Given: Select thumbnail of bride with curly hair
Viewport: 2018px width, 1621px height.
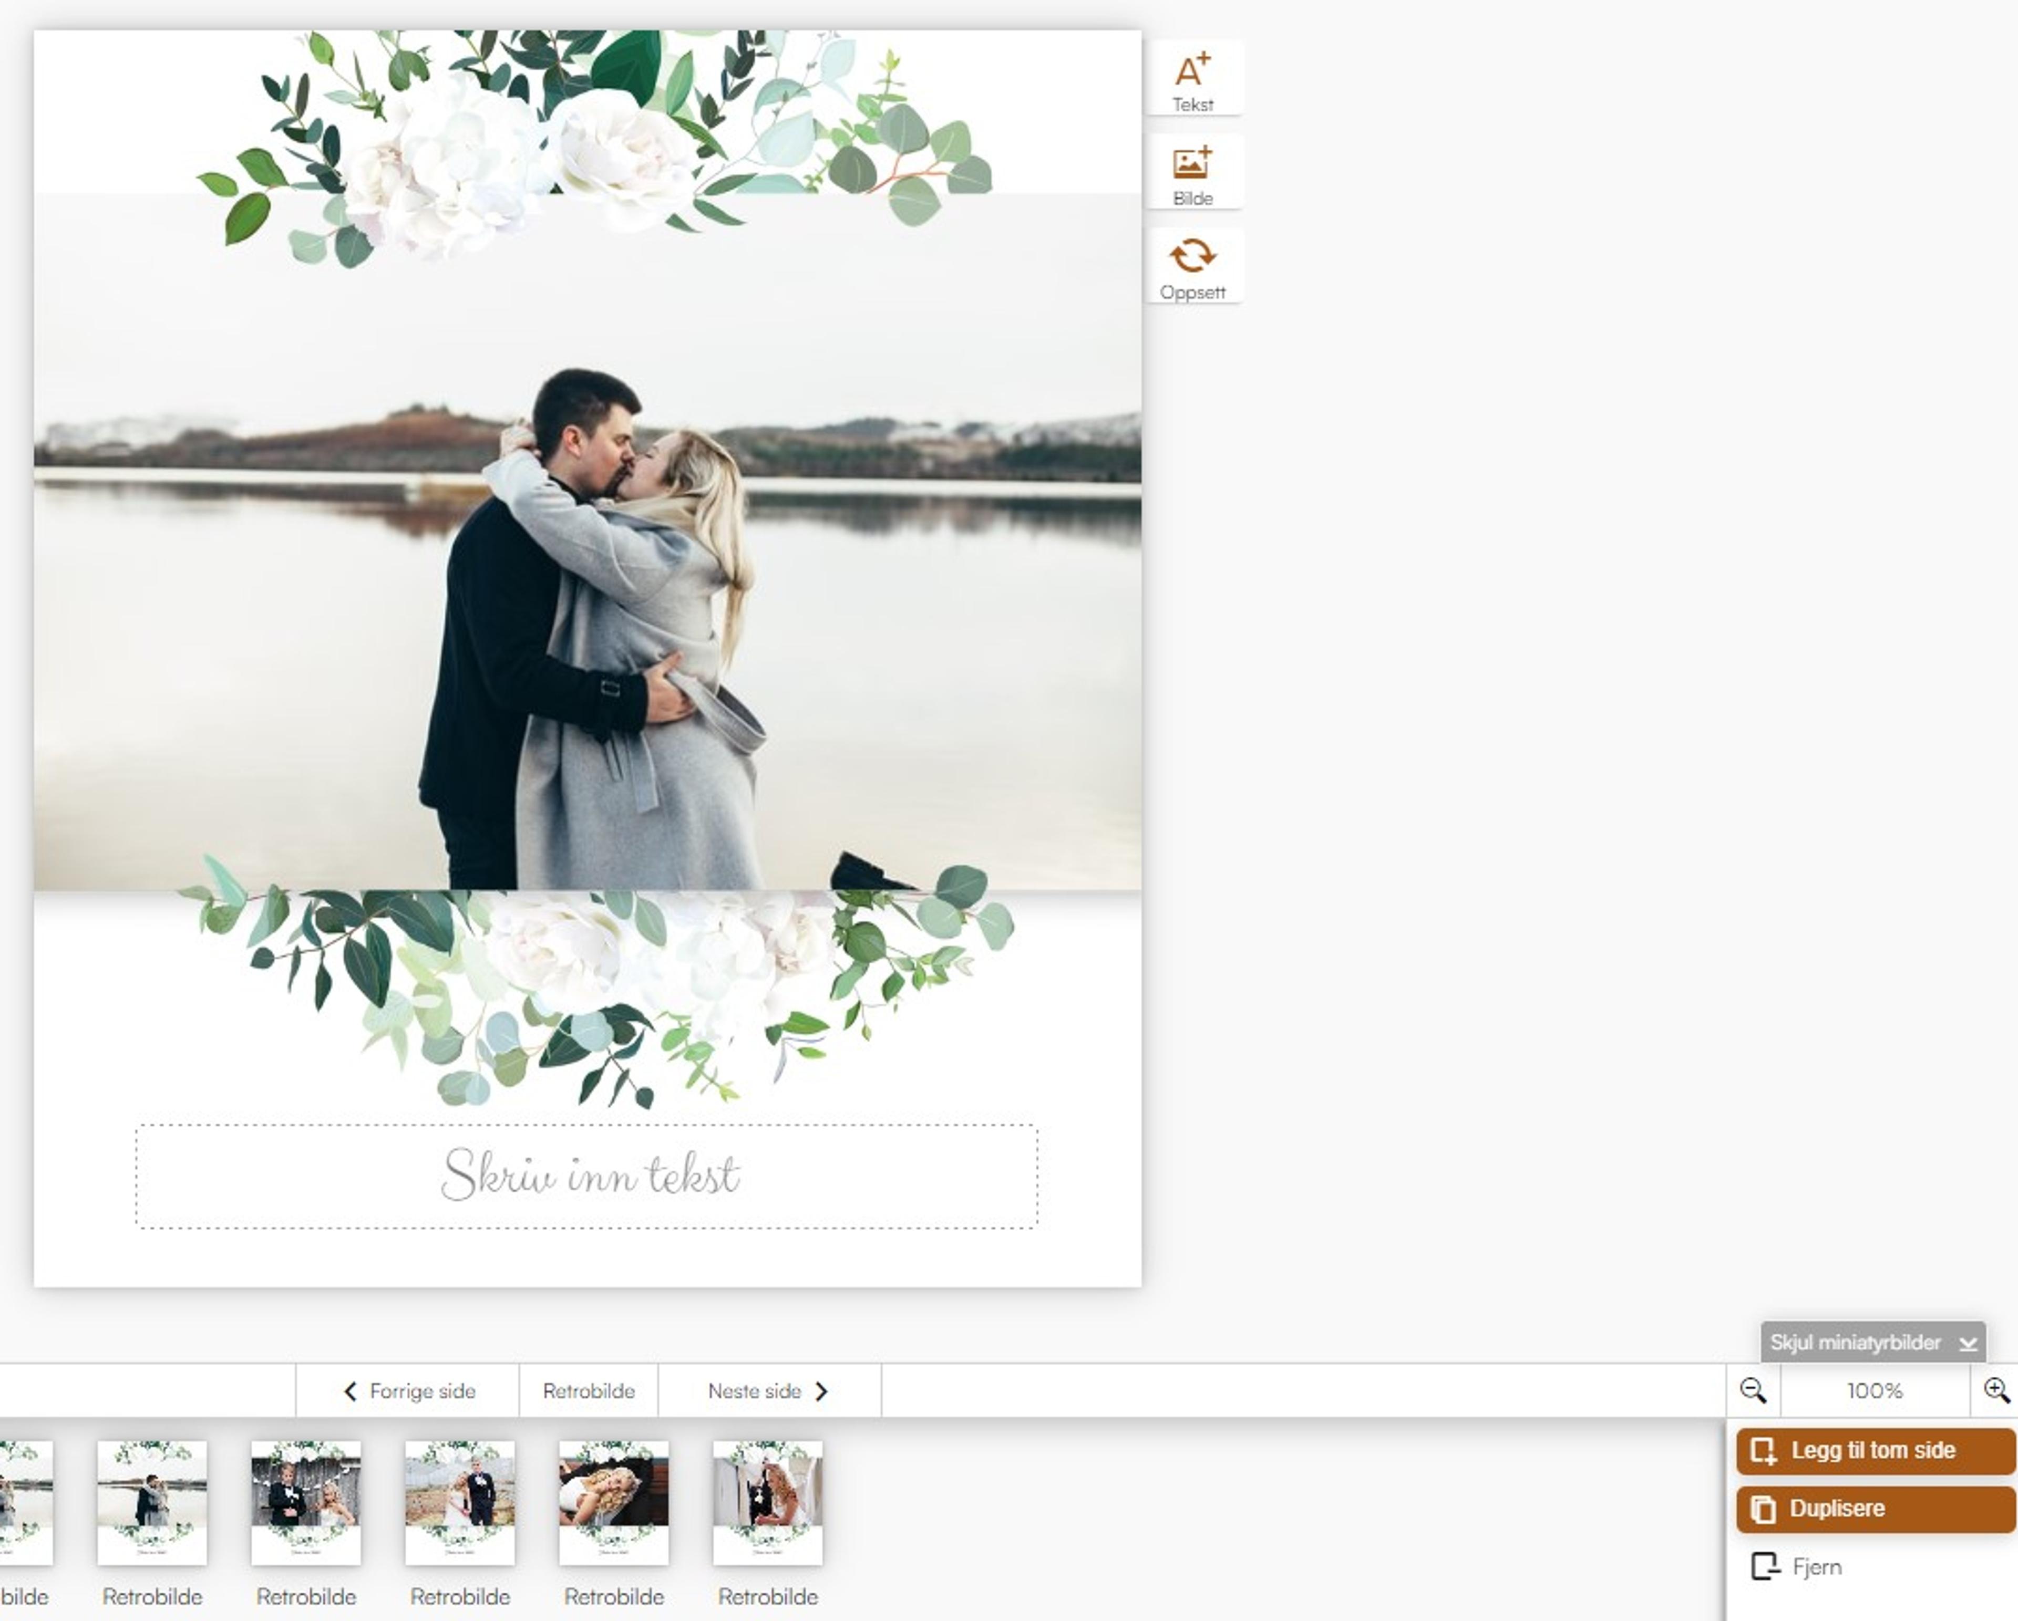Looking at the screenshot, I should coord(614,1502).
